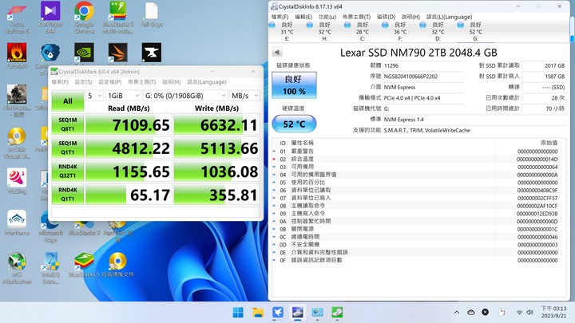The height and width of the screenshot is (323, 575).
Task: Click the previous disk arrow in CrystalDiskInfo
Action: click(x=277, y=53)
